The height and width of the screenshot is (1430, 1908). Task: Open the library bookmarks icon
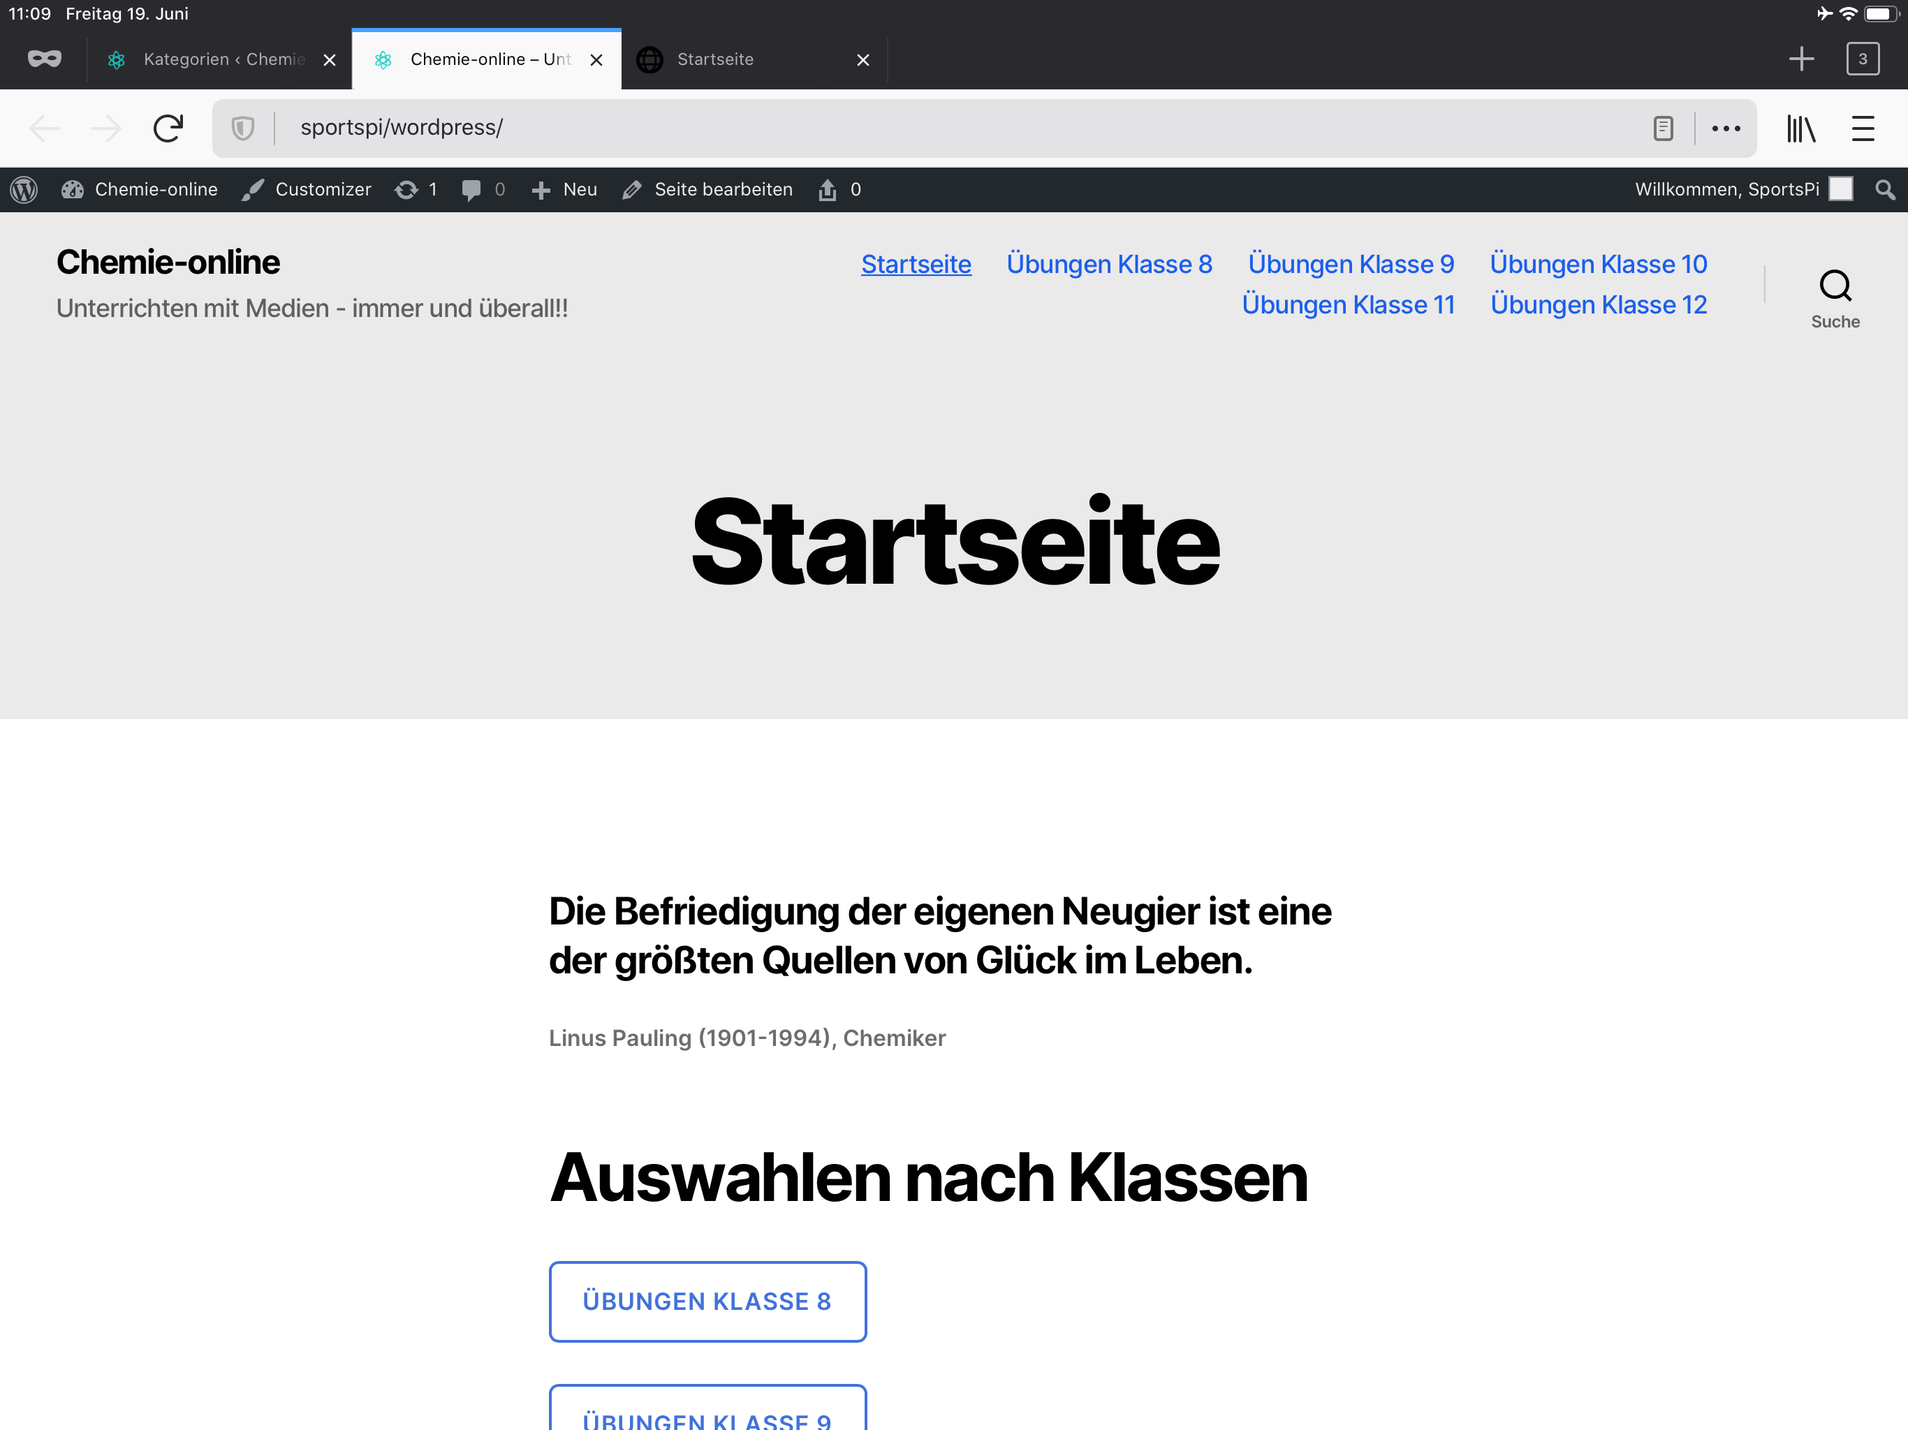click(x=1800, y=128)
